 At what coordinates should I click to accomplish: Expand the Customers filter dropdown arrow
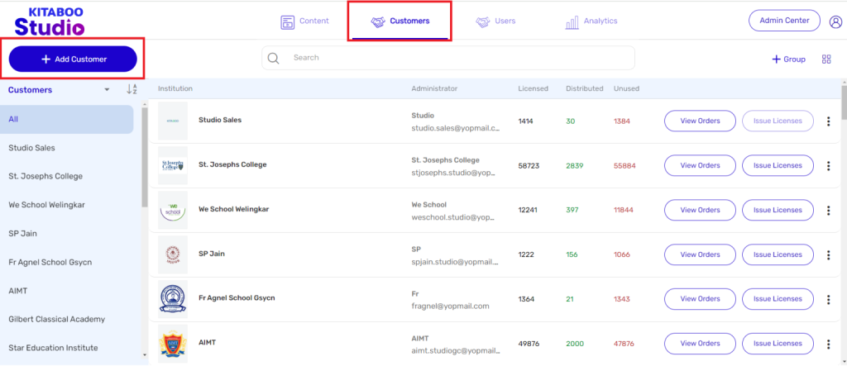tap(106, 90)
